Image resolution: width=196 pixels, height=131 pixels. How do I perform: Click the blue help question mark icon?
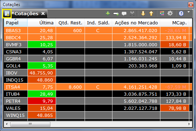point(181,13)
